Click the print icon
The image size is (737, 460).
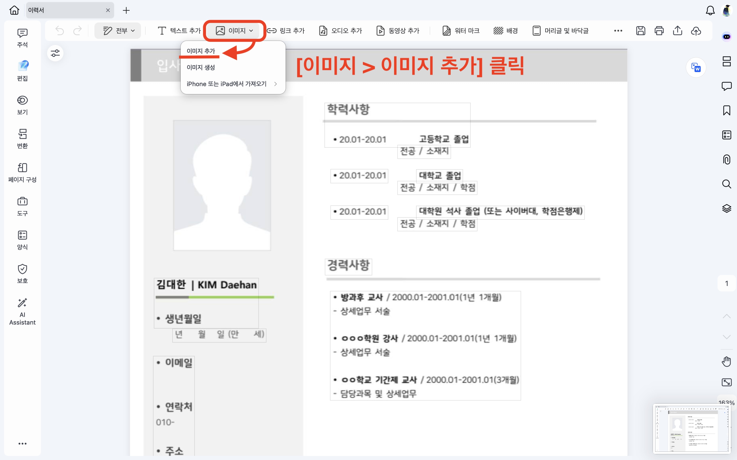[x=659, y=31]
